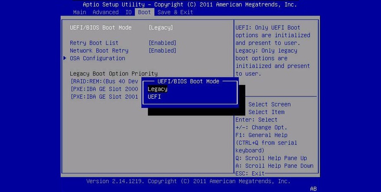The height and width of the screenshot is (192, 381).
Task: Toggle the Retry Boot List [Enabled] value
Action: [x=162, y=43]
